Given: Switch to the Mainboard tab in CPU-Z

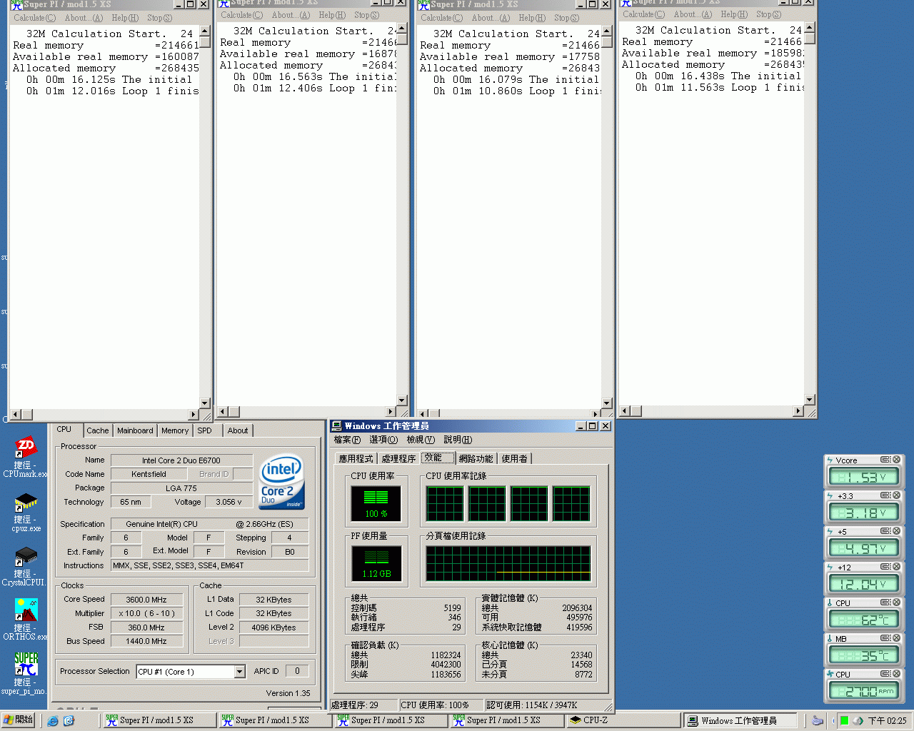Looking at the screenshot, I should point(135,430).
